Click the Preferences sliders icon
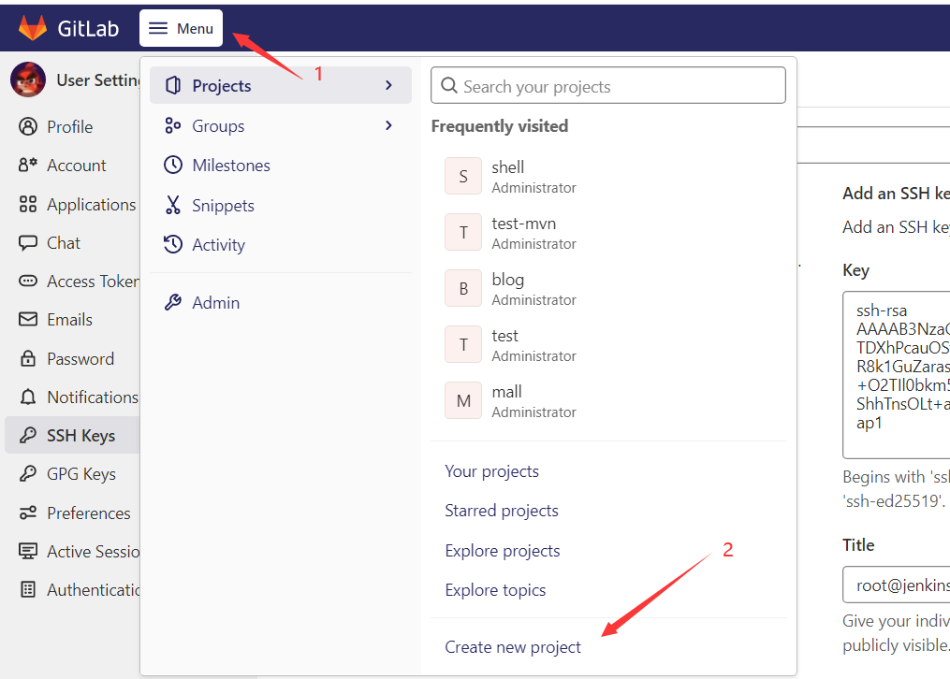 tap(28, 513)
